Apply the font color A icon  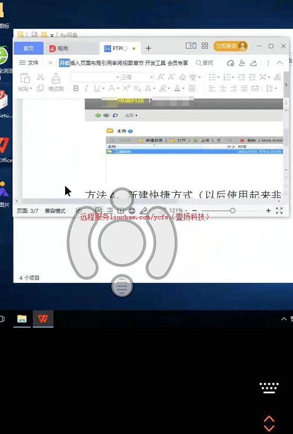[177, 88]
